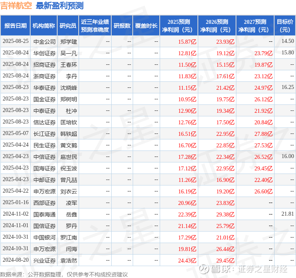Image resolution: width=296 pixels, height=278 pixels.
Task: Click the 目标价 column header
Action: (x=285, y=26)
